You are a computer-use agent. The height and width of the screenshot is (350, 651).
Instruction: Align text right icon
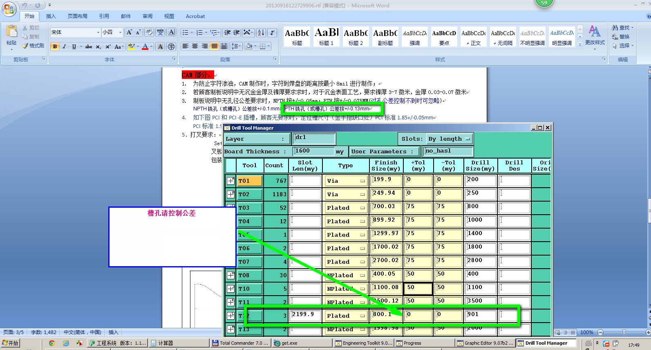[205, 46]
